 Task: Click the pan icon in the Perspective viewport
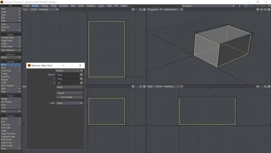pyautogui.click(x=257, y=9)
